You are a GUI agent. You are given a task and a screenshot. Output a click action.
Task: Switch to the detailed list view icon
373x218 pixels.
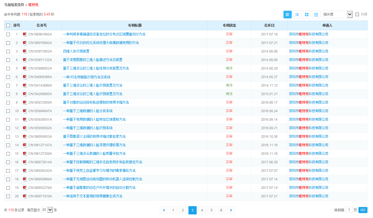pos(297,15)
